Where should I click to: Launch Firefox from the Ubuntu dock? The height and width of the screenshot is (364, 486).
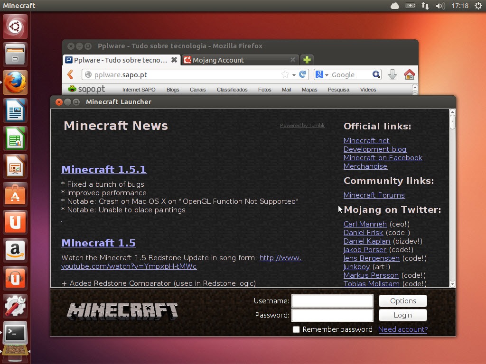15,83
